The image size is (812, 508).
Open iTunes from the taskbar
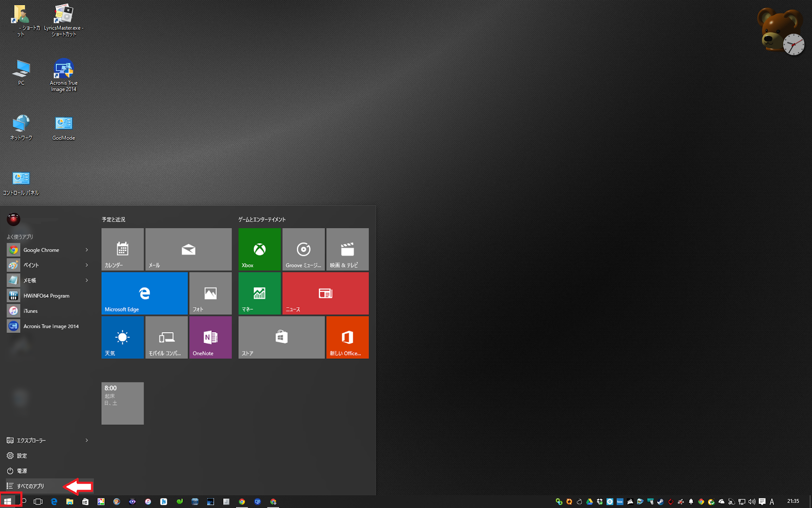pos(148,502)
